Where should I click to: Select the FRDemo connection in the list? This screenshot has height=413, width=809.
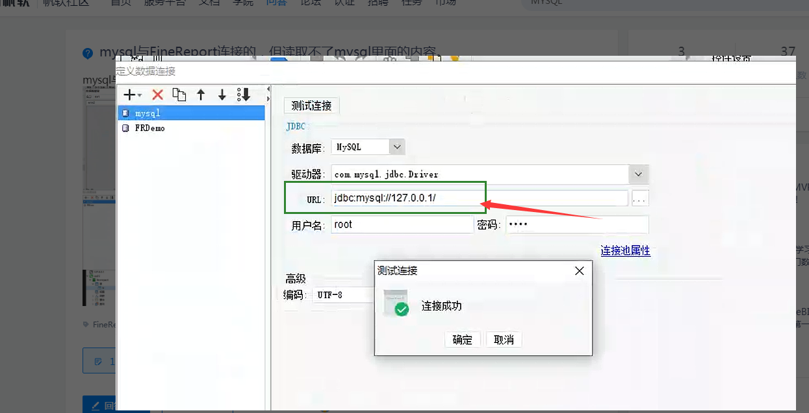(x=191, y=128)
